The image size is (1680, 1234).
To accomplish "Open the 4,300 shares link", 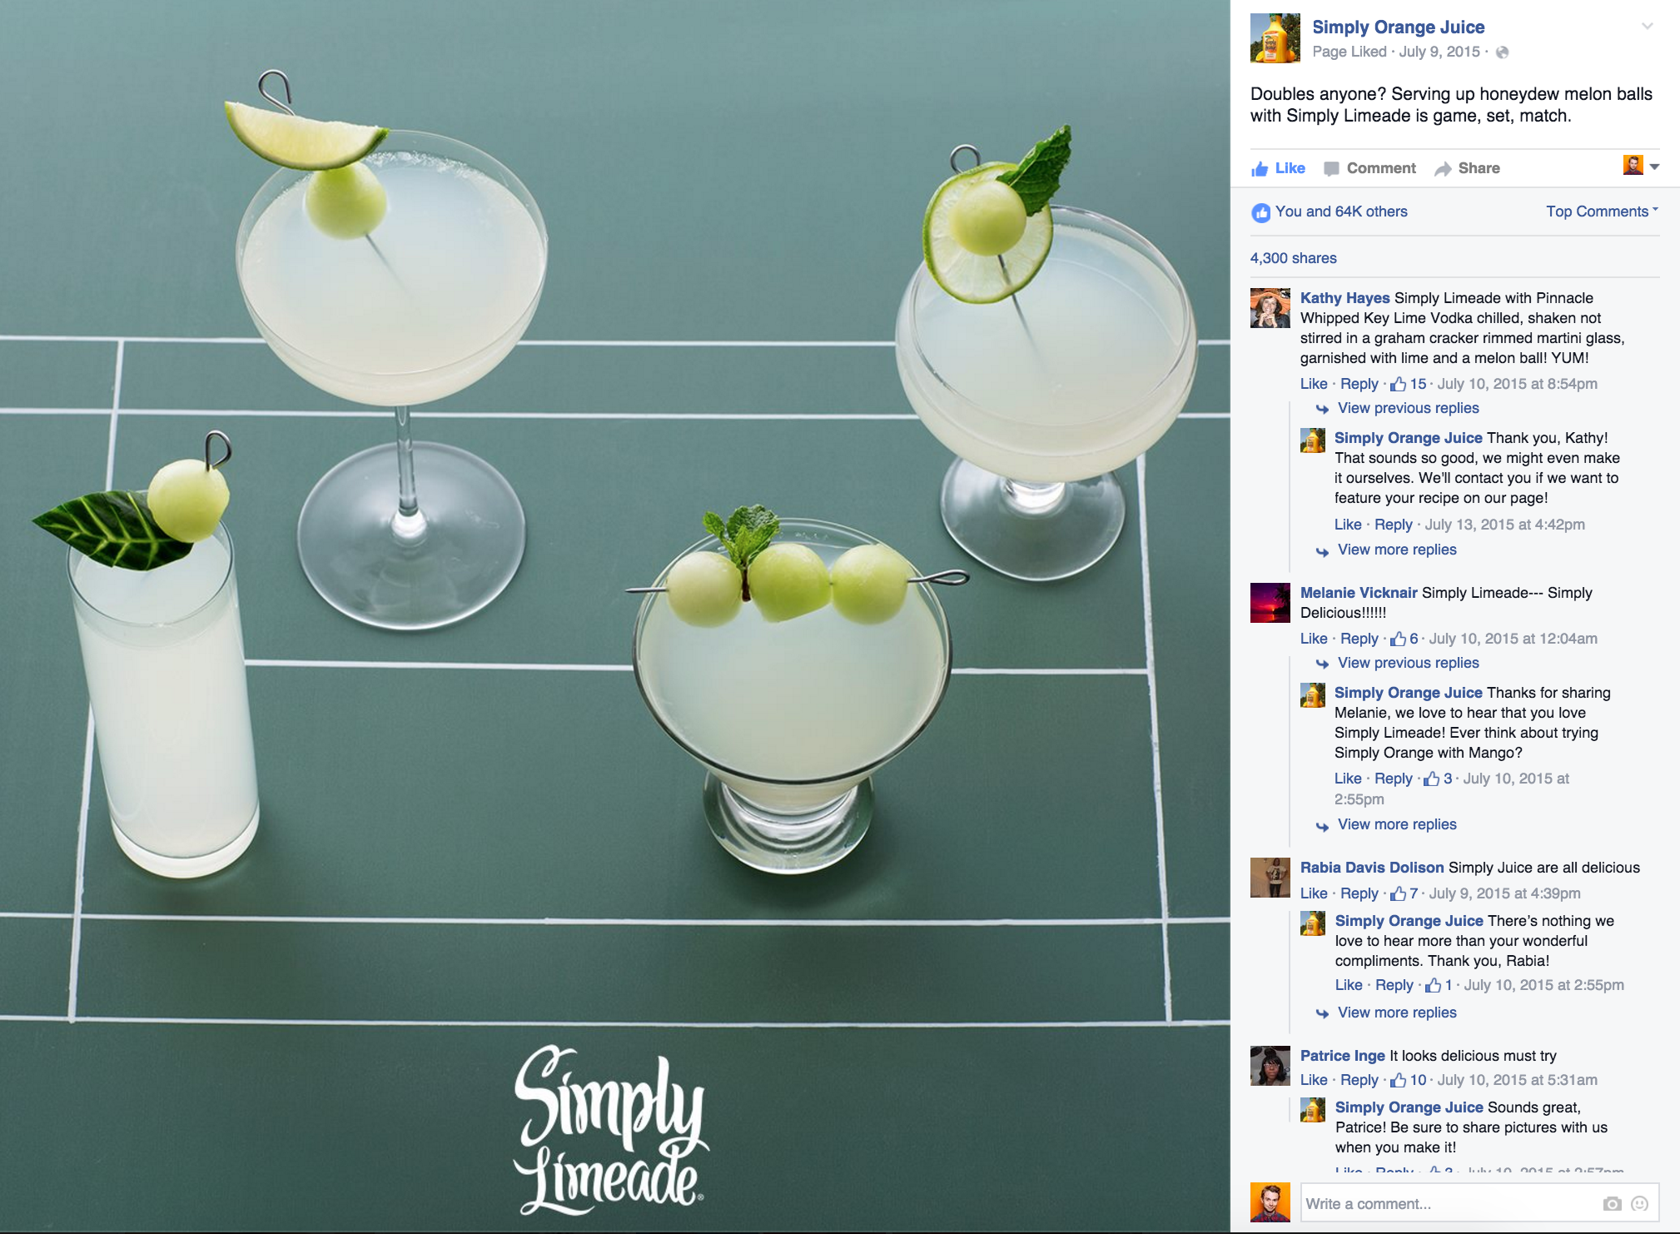I will point(1293,258).
